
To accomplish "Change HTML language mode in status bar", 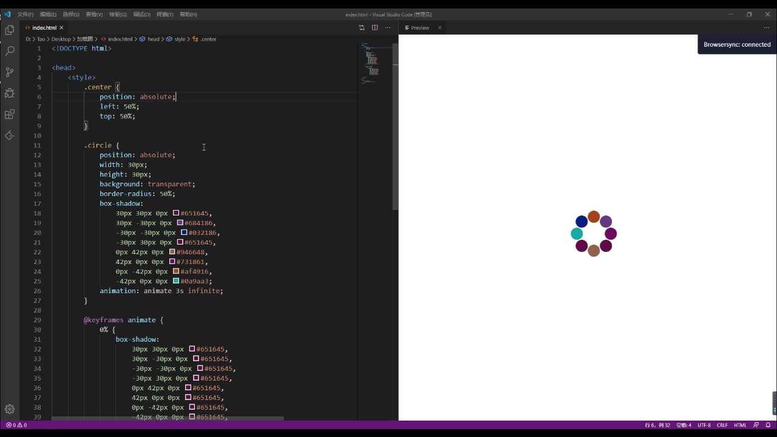I will [741, 425].
